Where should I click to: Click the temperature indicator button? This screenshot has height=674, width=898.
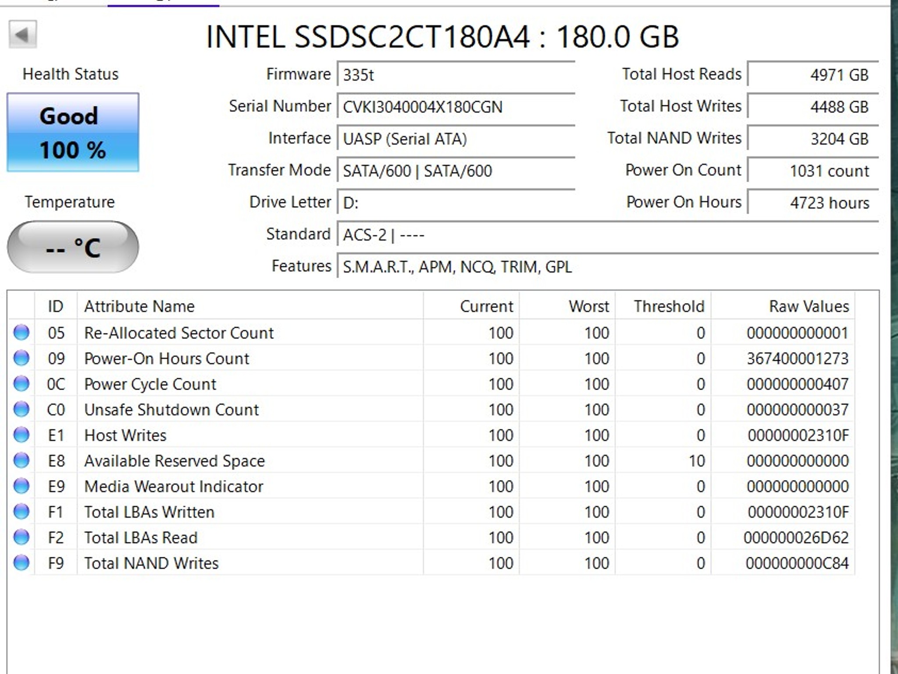pyautogui.click(x=73, y=247)
